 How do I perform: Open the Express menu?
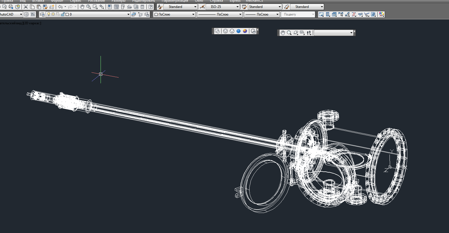click(235, 1)
